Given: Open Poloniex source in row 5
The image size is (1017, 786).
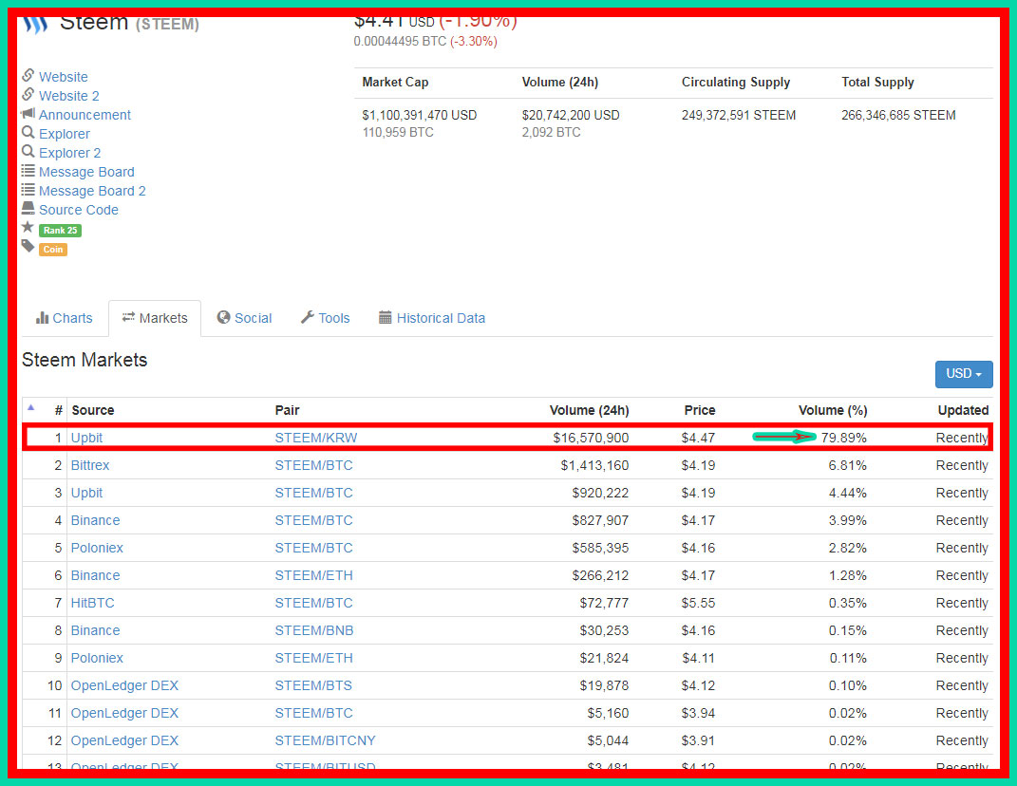Looking at the screenshot, I should 97,548.
